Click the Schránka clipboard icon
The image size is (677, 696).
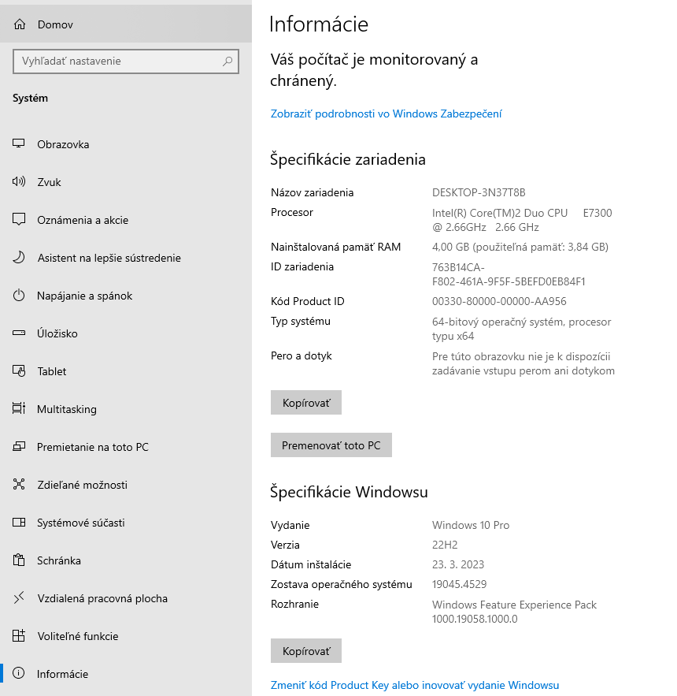(20, 560)
